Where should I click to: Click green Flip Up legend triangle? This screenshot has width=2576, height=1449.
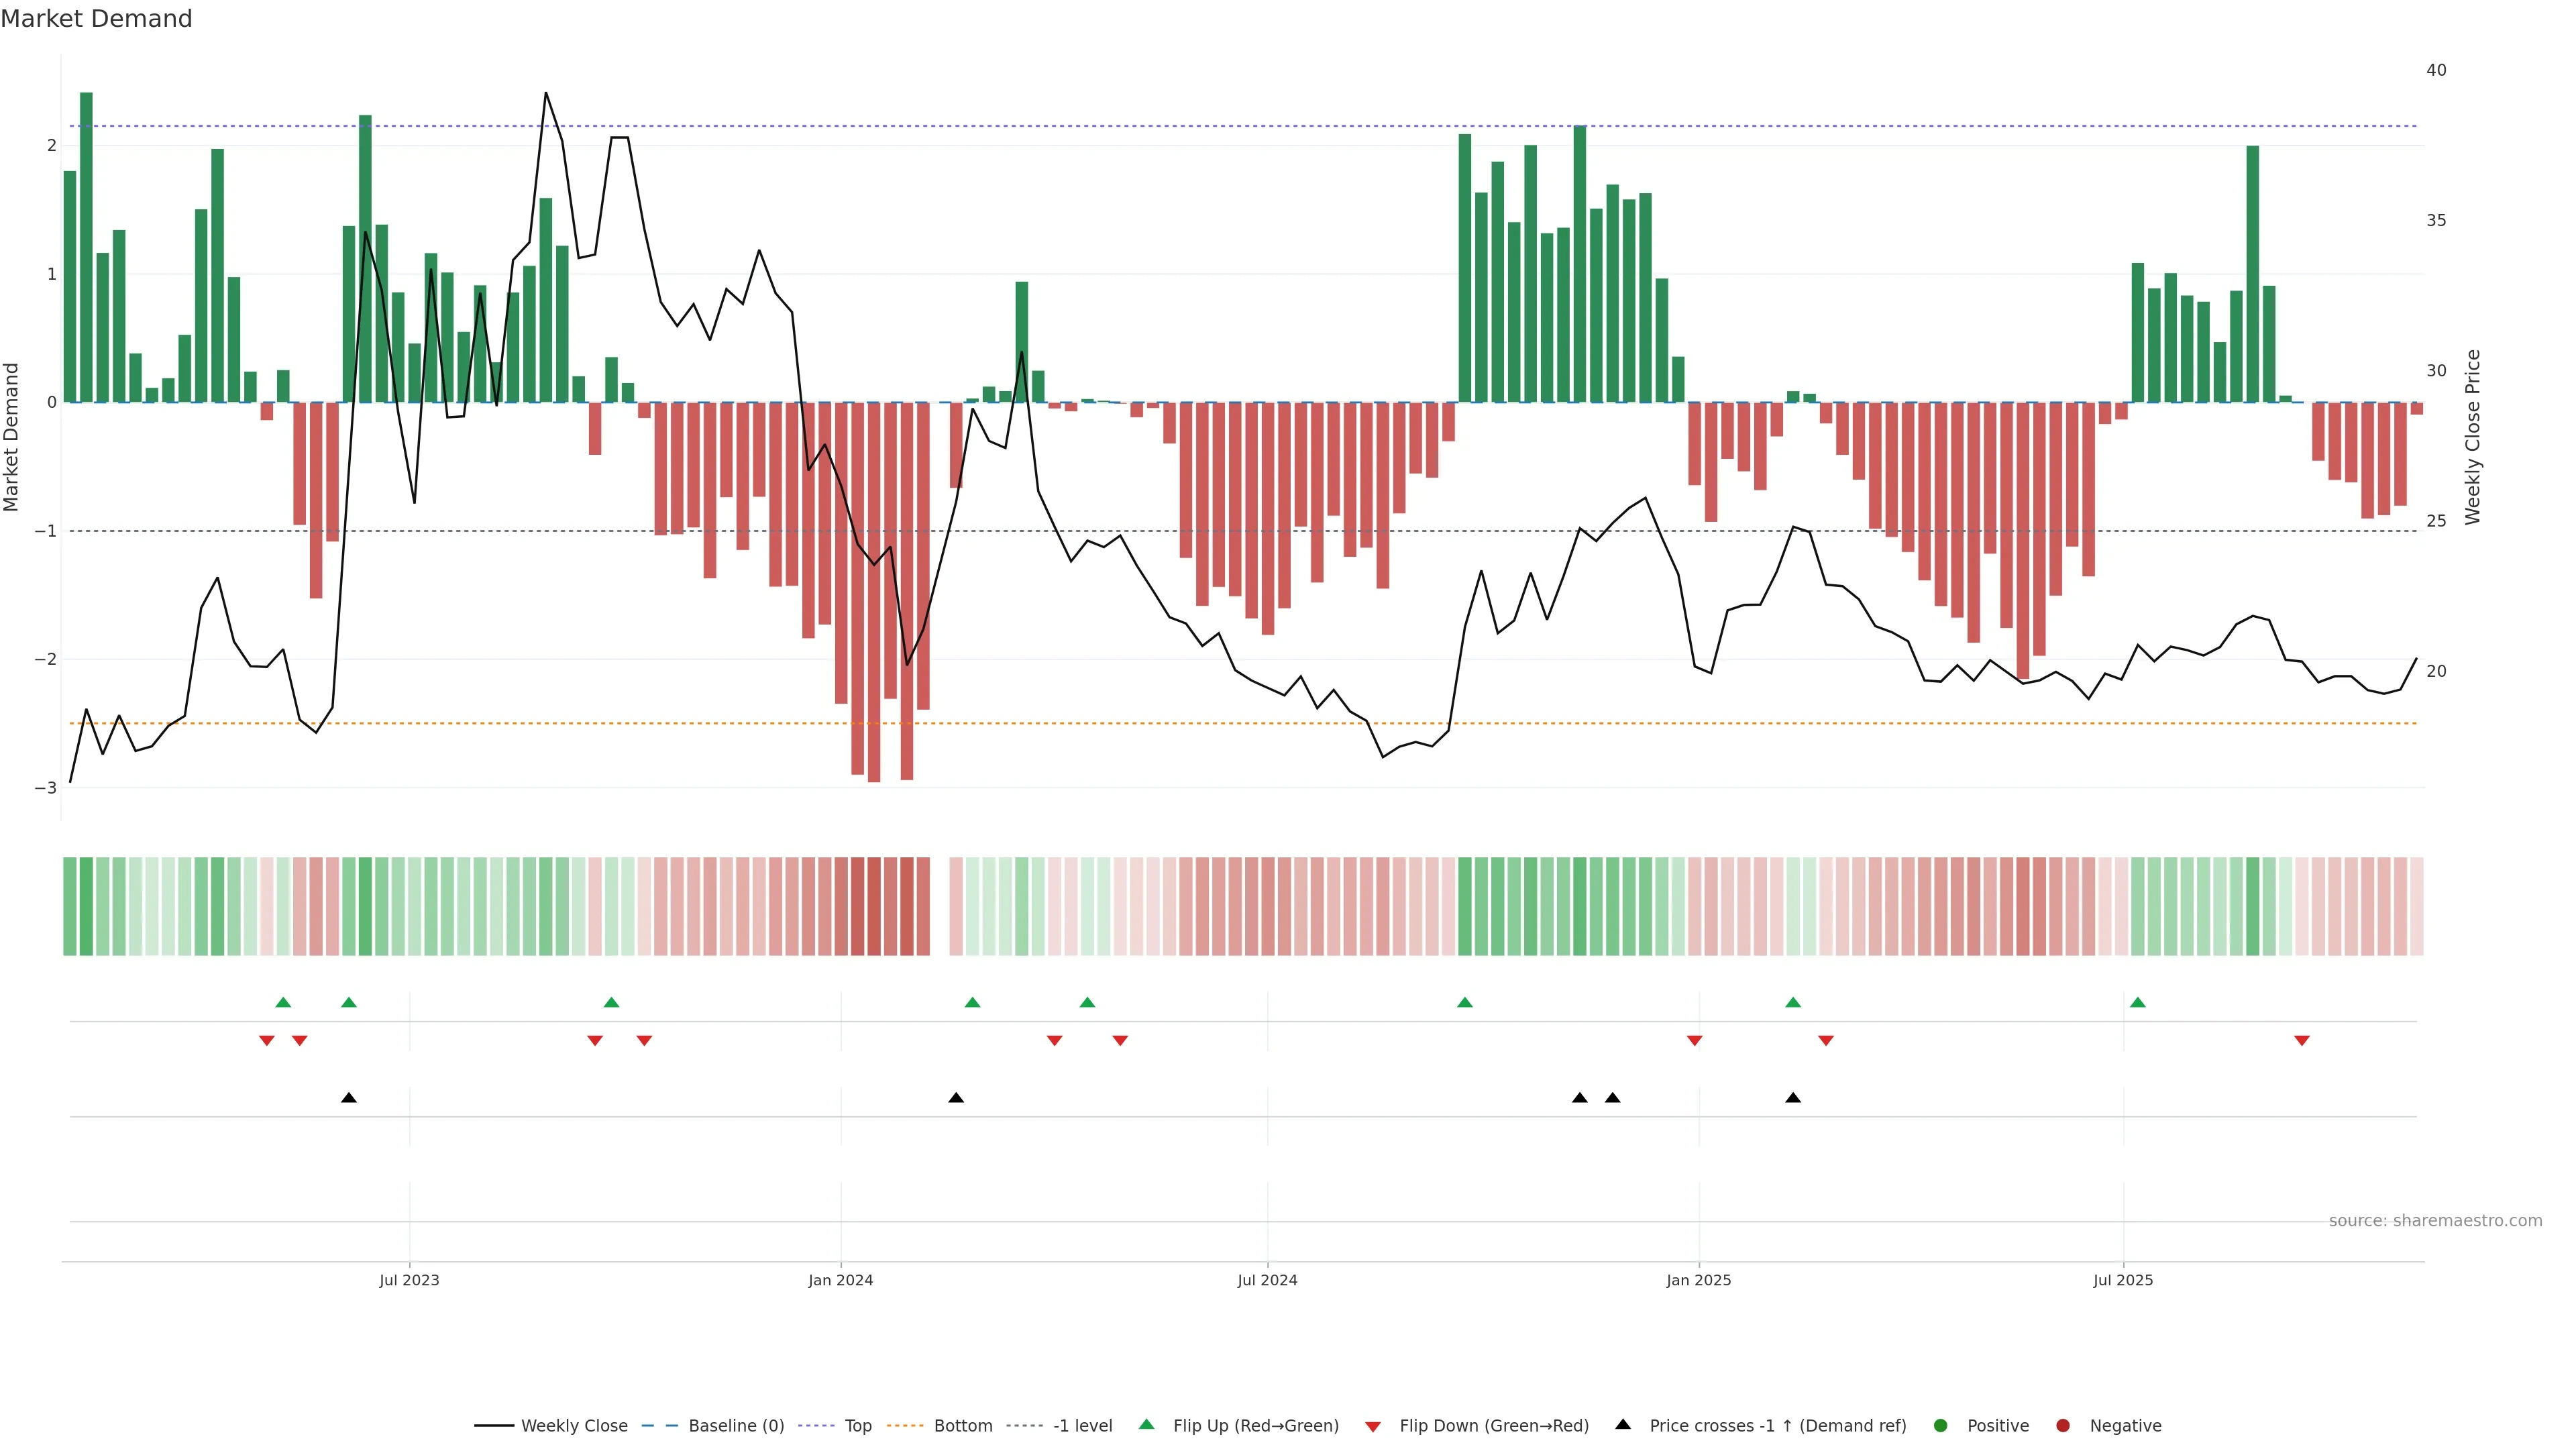click(1146, 1424)
